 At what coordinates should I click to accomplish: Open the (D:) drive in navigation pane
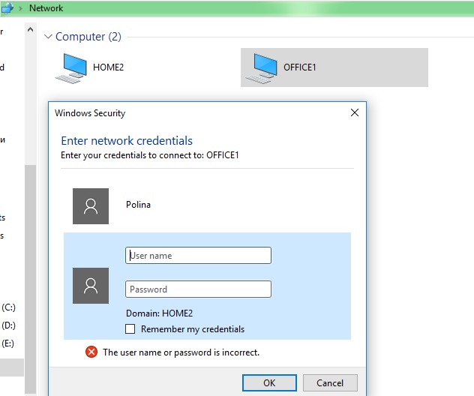(x=8, y=325)
